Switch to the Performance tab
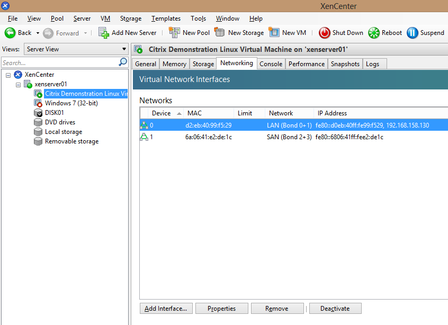 click(306, 64)
